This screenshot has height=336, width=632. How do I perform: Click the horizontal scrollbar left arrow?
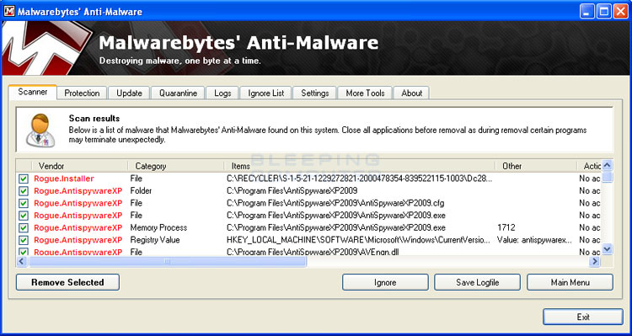tap(22, 262)
